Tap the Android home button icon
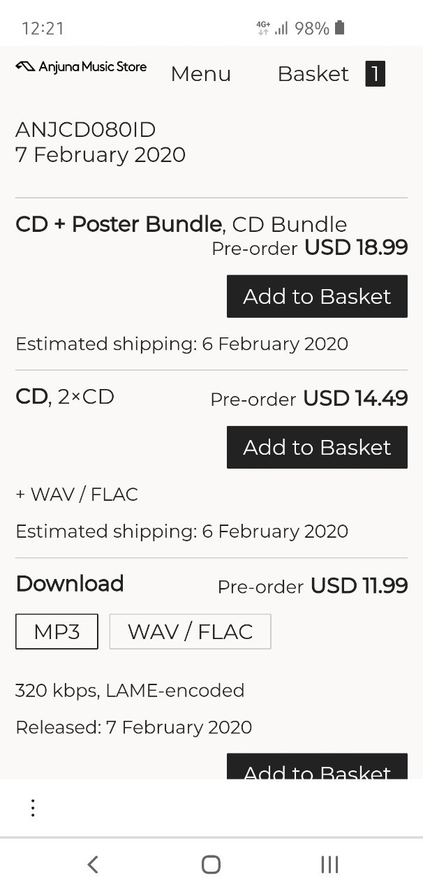The height and width of the screenshot is (894, 423). pyautogui.click(x=211, y=865)
